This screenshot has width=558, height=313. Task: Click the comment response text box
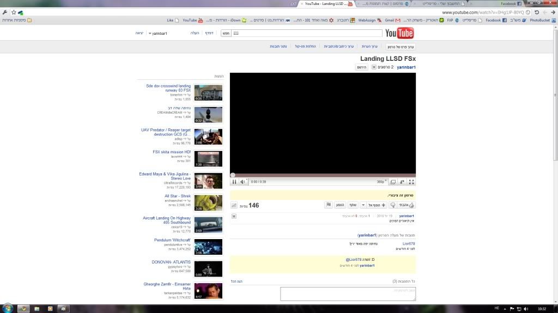tap(348, 294)
